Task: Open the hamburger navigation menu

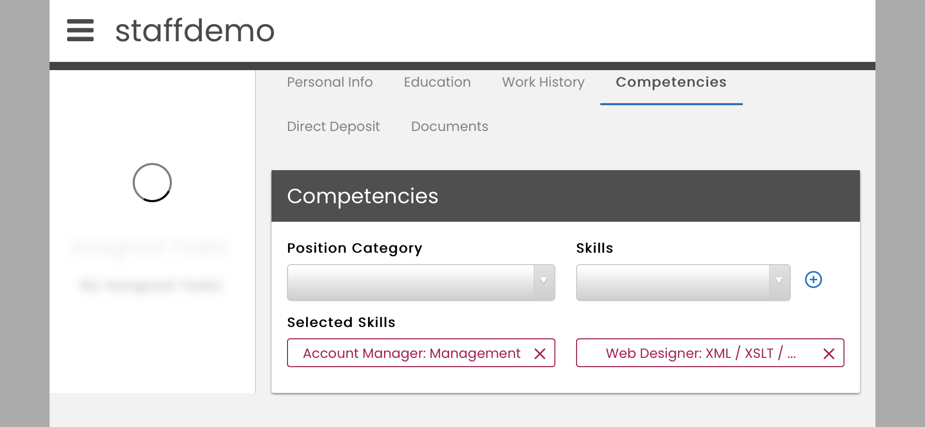Action: click(x=81, y=31)
